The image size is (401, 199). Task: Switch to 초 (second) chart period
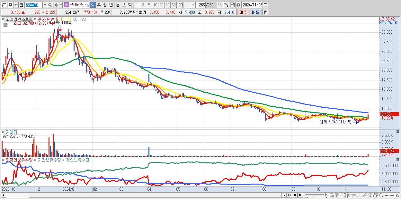point(124,5)
